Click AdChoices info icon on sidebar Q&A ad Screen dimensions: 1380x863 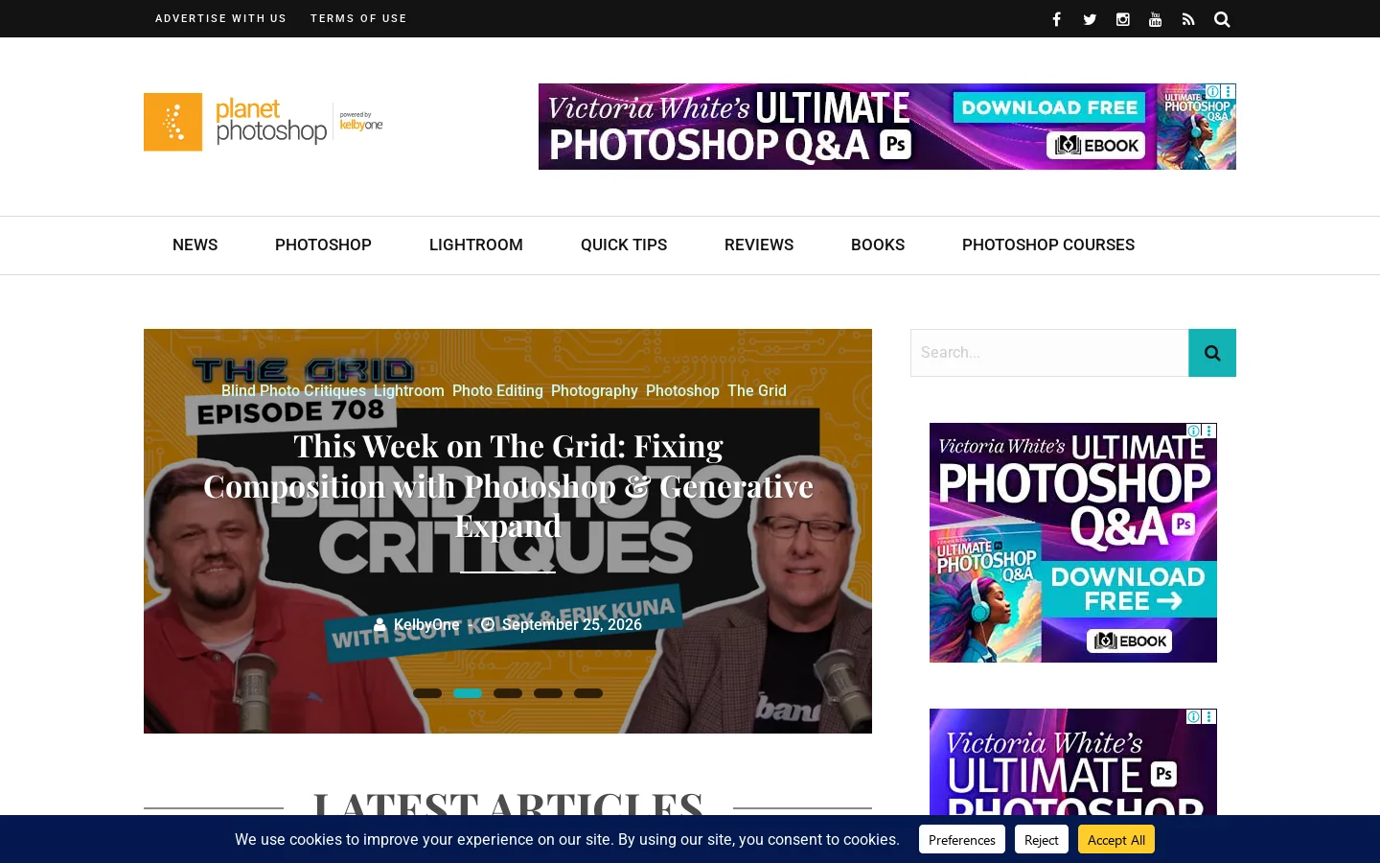pos(1193,431)
